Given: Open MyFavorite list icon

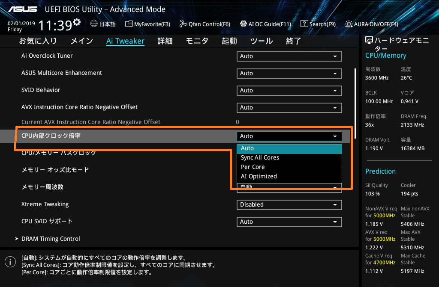Looking at the screenshot, I should [129, 24].
